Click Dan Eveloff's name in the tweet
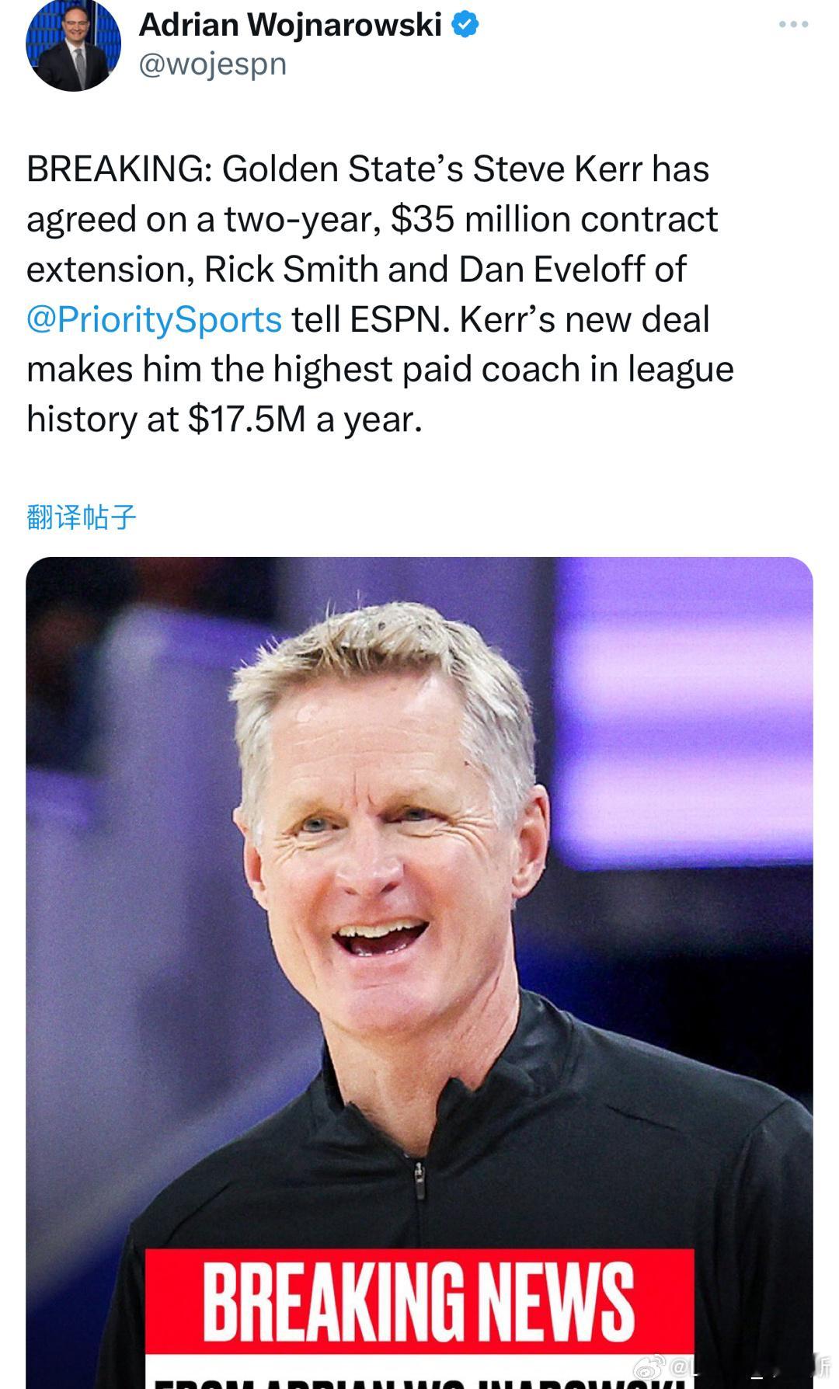 (551, 270)
